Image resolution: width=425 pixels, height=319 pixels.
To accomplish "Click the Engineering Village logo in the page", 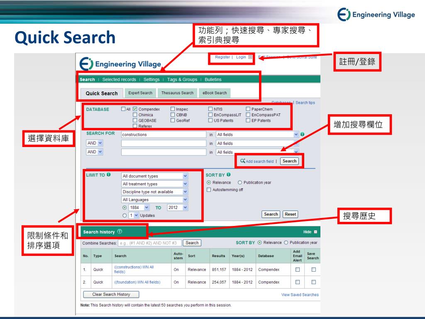I will pos(120,64).
